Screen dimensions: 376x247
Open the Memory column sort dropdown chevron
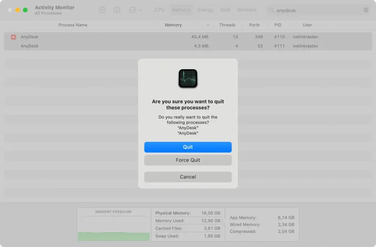coord(208,25)
